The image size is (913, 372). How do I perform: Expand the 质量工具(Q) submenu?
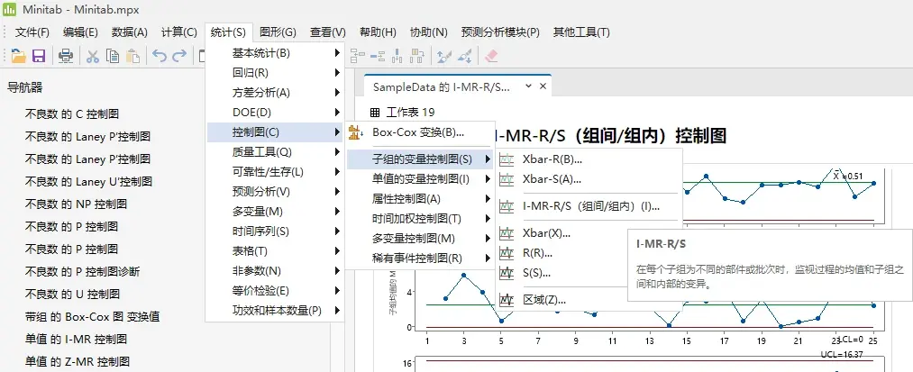[x=262, y=152]
